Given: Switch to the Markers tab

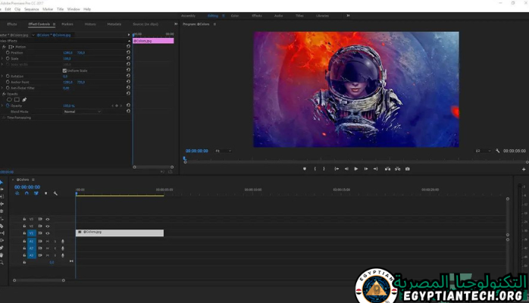Looking at the screenshot, I should (x=67, y=24).
